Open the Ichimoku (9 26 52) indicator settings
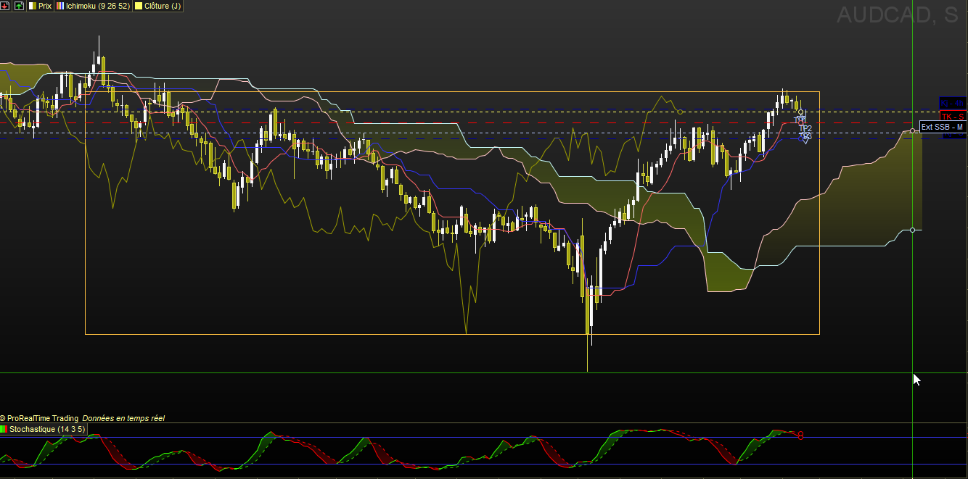968x479 pixels. (x=93, y=6)
